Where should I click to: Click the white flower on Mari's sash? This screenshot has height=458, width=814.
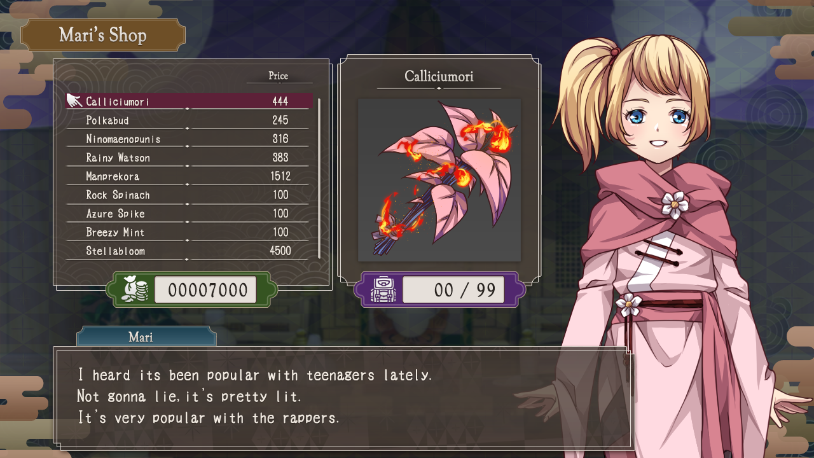pos(629,305)
